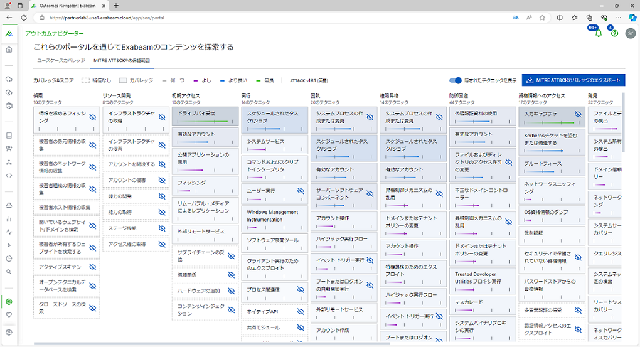The height and width of the screenshot is (347, 640).
Task: Open the alert triangle icon in the sidebar
Action: 9,205
